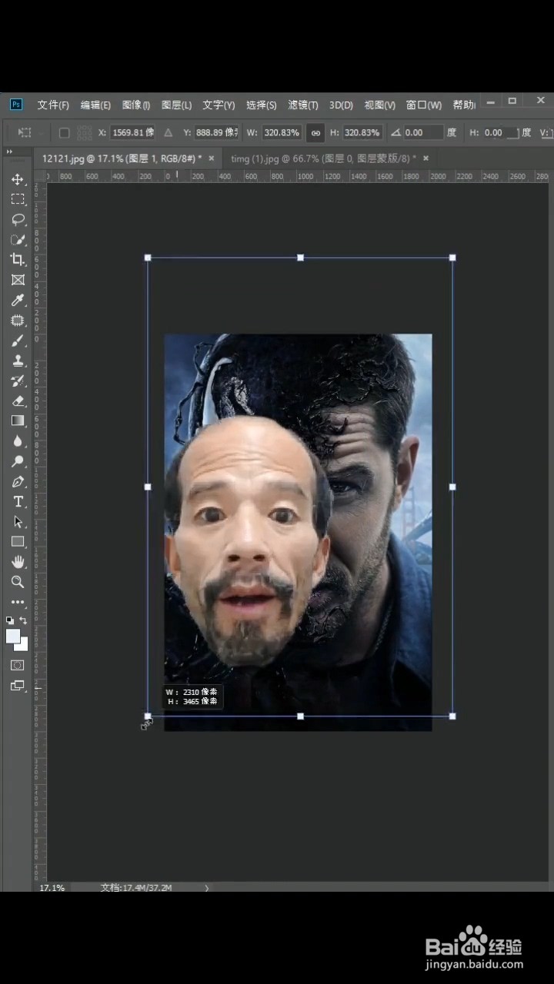Close the timg (1).jpg document tab
The width and height of the screenshot is (554, 984).
[426, 158]
